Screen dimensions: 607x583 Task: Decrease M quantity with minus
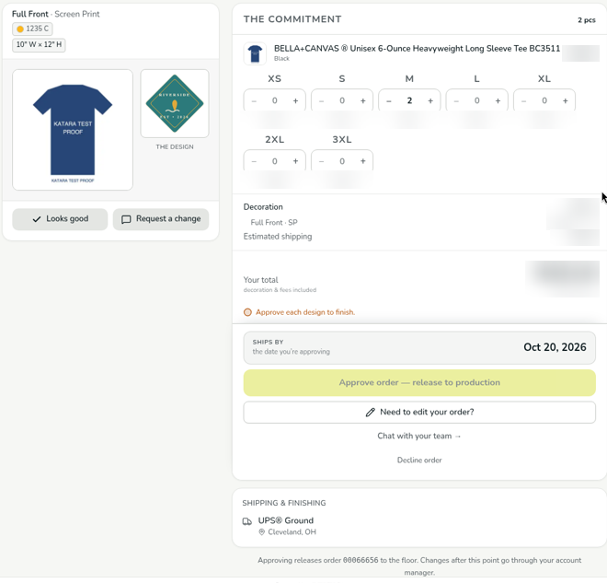[x=389, y=100]
